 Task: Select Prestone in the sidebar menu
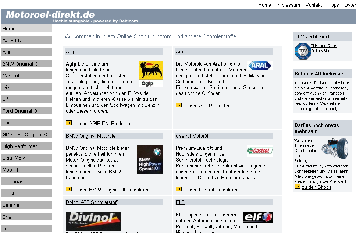click(x=26, y=193)
